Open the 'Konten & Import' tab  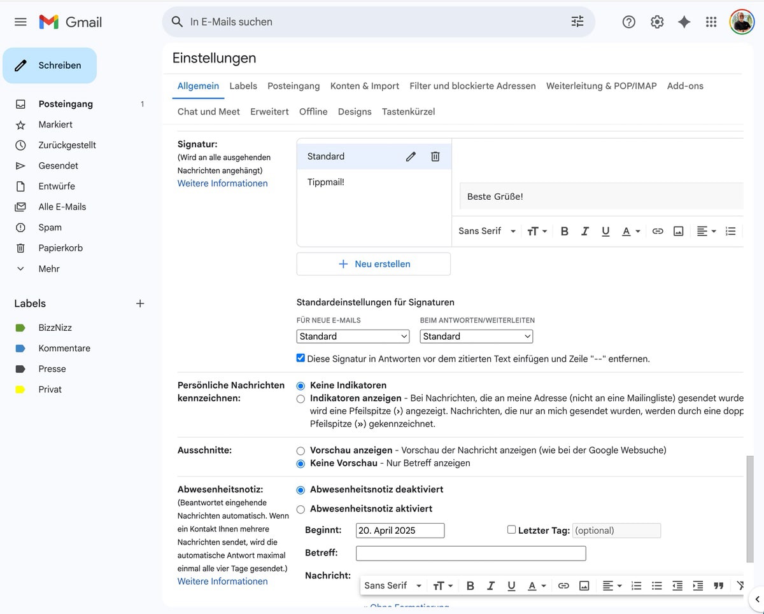pos(364,86)
